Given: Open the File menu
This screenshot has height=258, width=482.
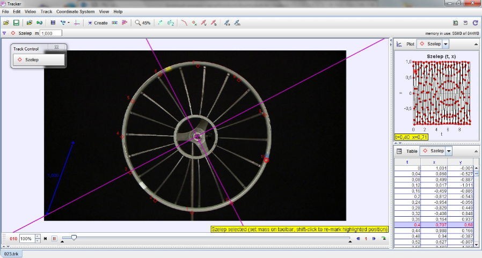Looking at the screenshot, I should (5, 12).
